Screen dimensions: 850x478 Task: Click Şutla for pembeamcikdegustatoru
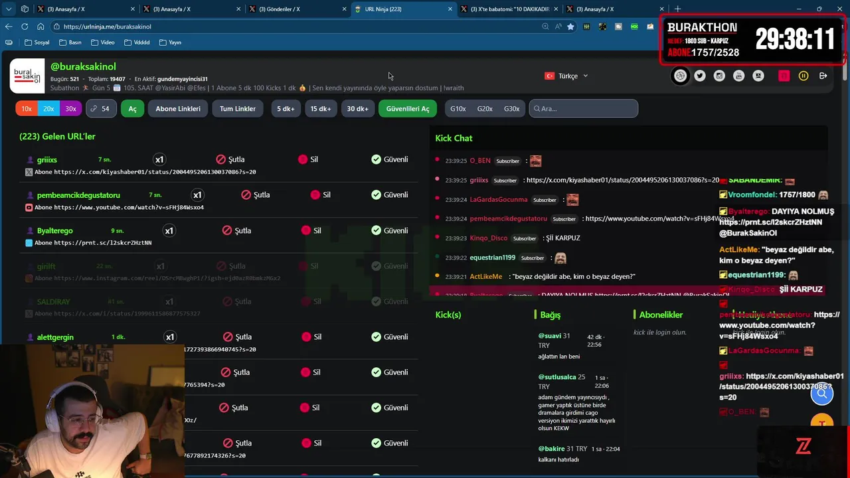256,195
